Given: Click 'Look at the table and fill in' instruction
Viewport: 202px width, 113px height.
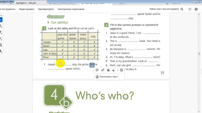Looking at the screenshot, I should [x=71, y=28].
